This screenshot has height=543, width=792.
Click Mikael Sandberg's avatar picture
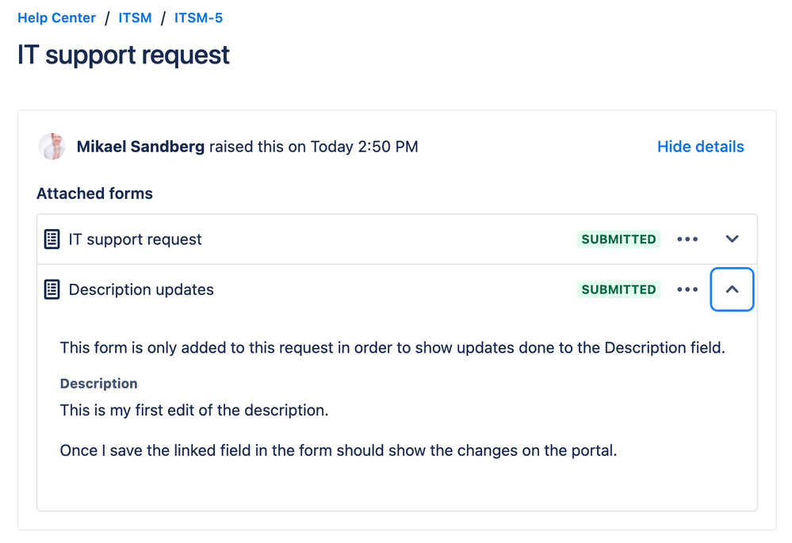click(x=52, y=147)
